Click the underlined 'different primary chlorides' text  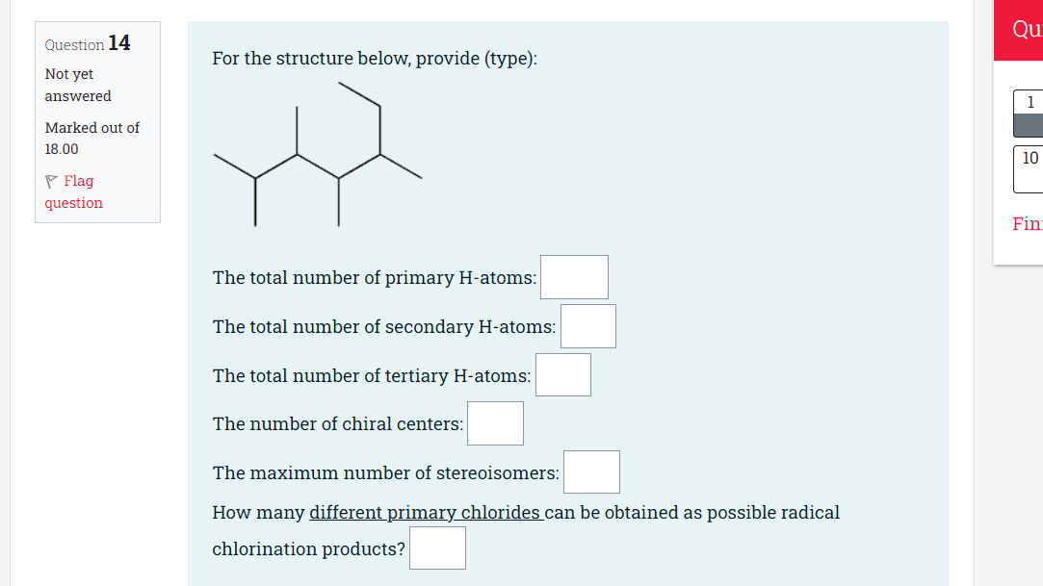425,512
